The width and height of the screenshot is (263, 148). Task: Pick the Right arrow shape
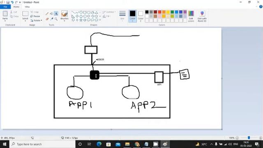(x=89, y=16)
